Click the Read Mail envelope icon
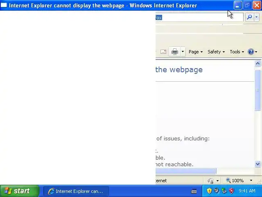262x197 pixels. click(163, 52)
